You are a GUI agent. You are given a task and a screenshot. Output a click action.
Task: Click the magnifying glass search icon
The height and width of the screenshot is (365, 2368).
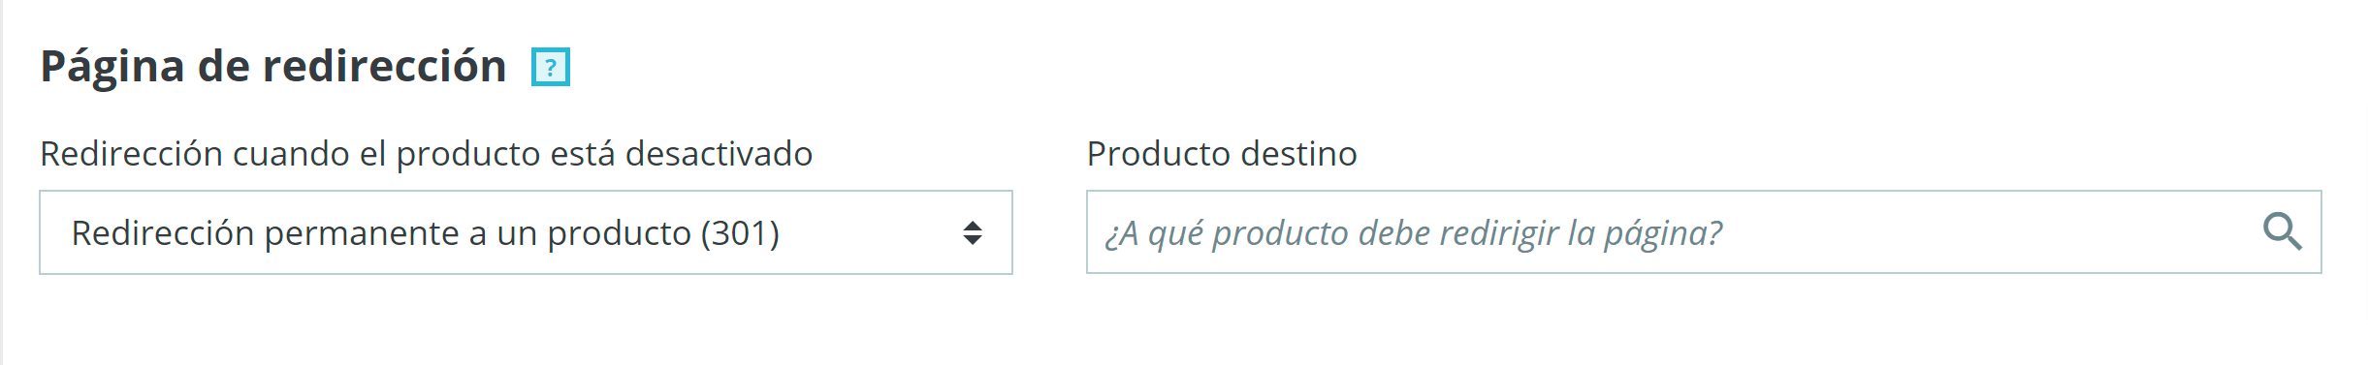coord(2282,232)
